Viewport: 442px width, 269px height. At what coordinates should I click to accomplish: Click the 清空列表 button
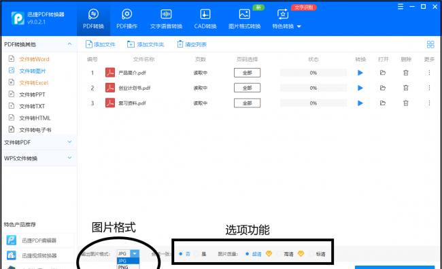tap(192, 44)
